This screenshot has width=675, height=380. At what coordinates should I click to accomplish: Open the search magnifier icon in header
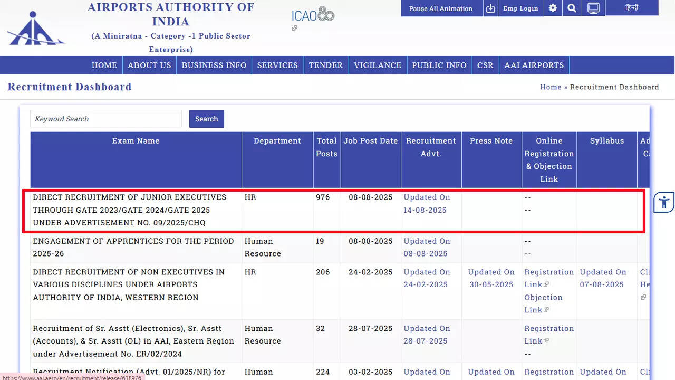[572, 8]
